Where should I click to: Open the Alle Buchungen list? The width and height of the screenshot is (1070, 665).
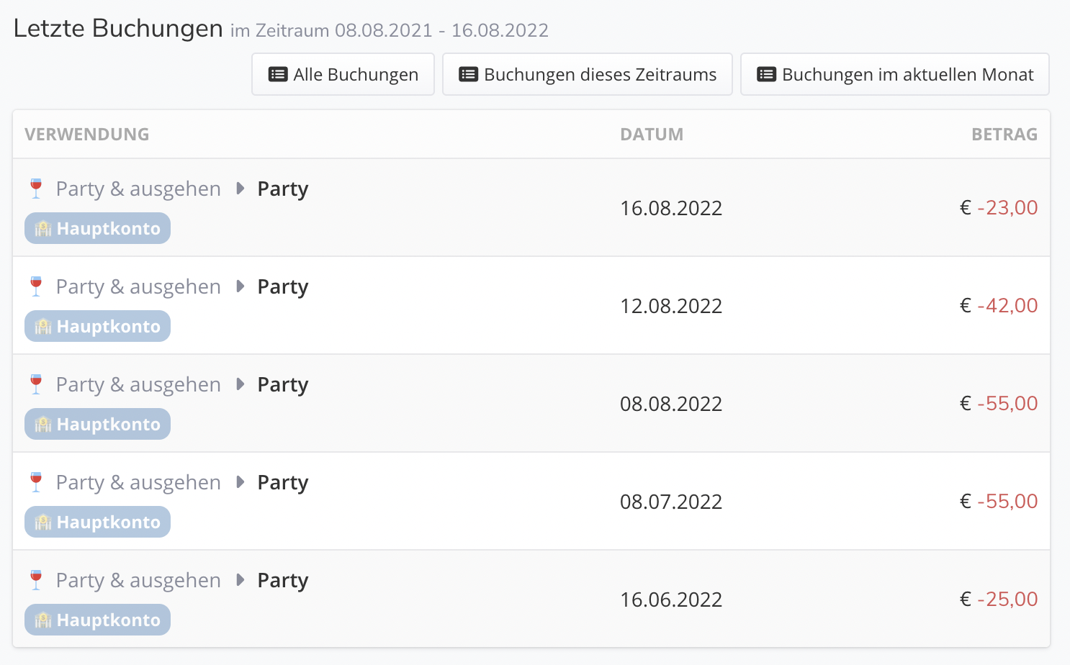(343, 74)
